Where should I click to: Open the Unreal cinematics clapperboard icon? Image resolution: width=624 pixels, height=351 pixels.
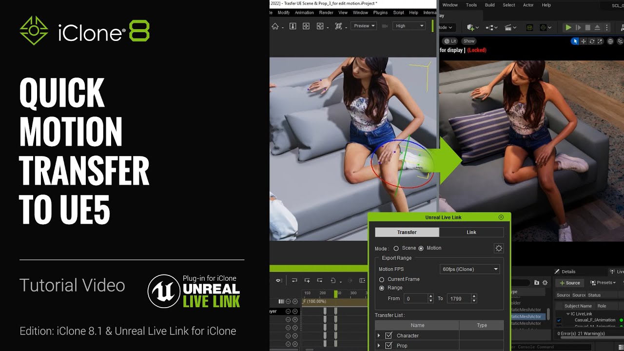507,28
